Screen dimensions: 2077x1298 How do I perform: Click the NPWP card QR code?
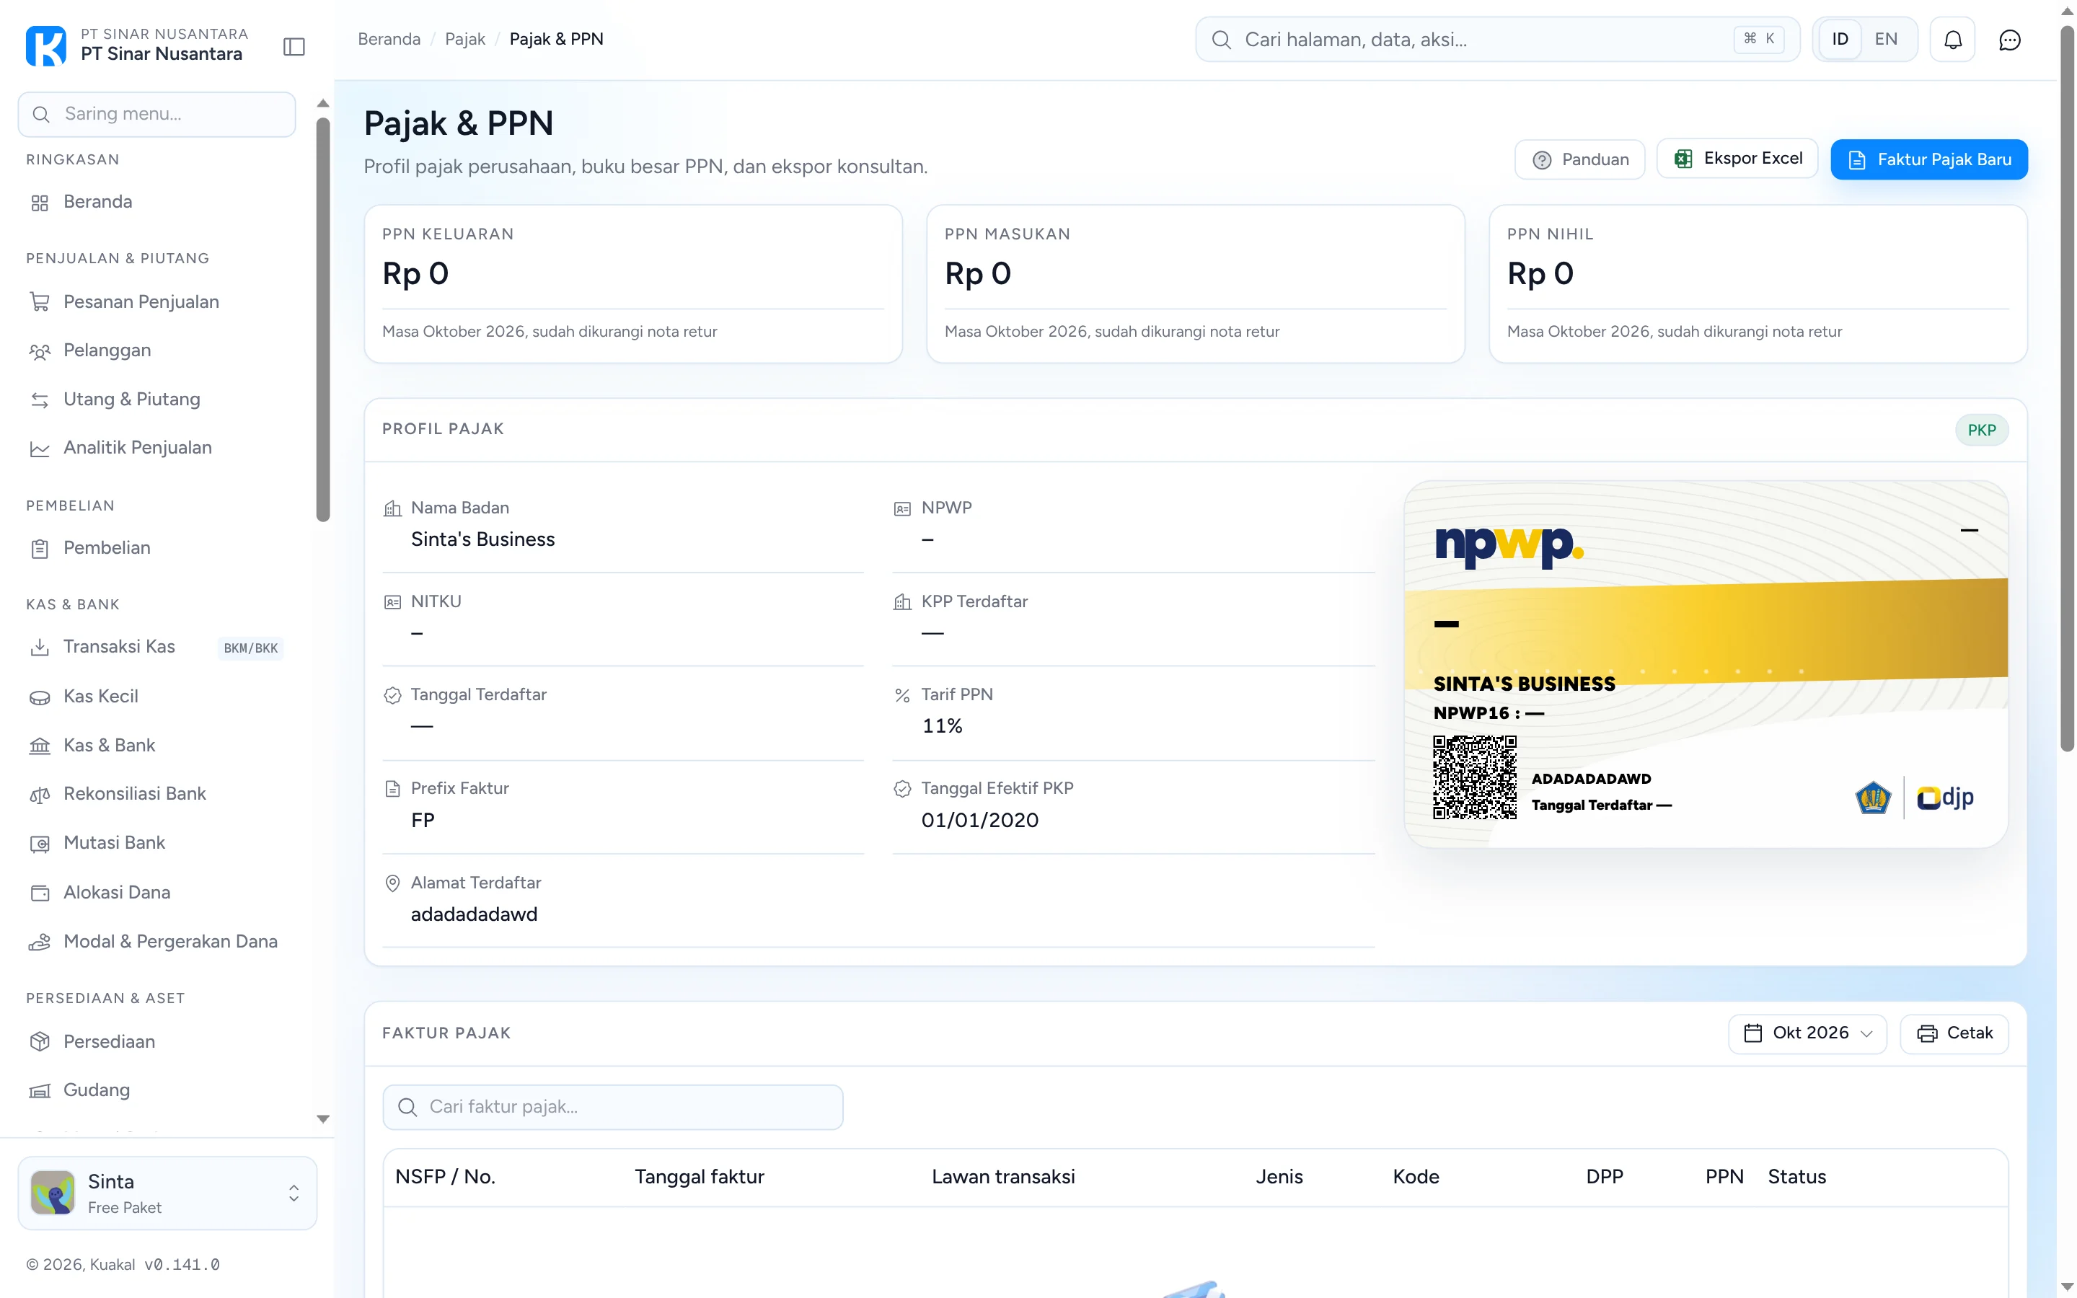pos(1475,778)
